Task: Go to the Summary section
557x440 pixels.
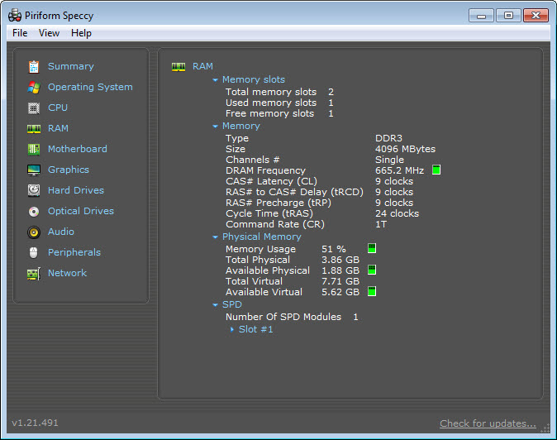Action: pyautogui.click(x=71, y=66)
